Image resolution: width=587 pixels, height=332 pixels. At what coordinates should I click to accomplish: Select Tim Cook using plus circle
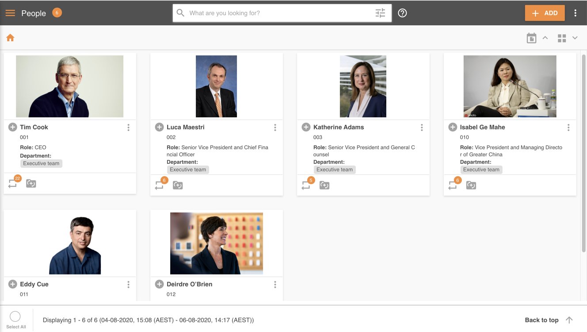coord(12,127)
